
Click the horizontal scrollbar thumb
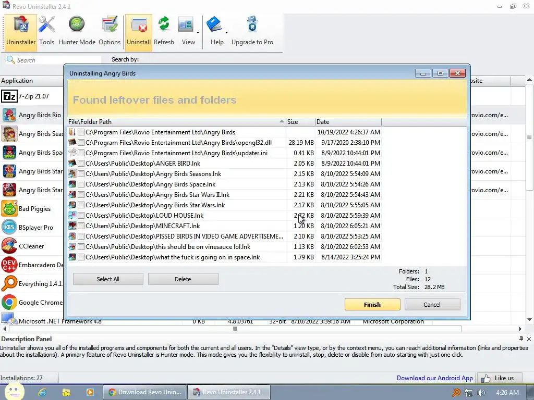tap(235, 329)
